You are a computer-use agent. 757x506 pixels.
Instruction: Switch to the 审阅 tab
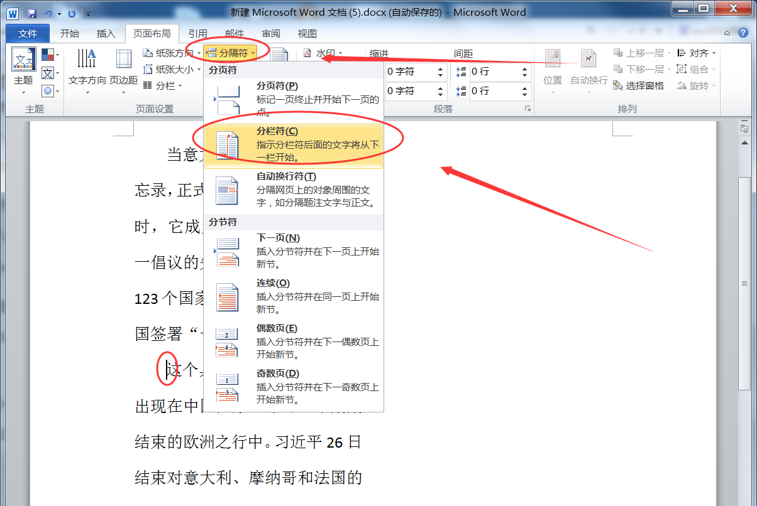(271, 34)
